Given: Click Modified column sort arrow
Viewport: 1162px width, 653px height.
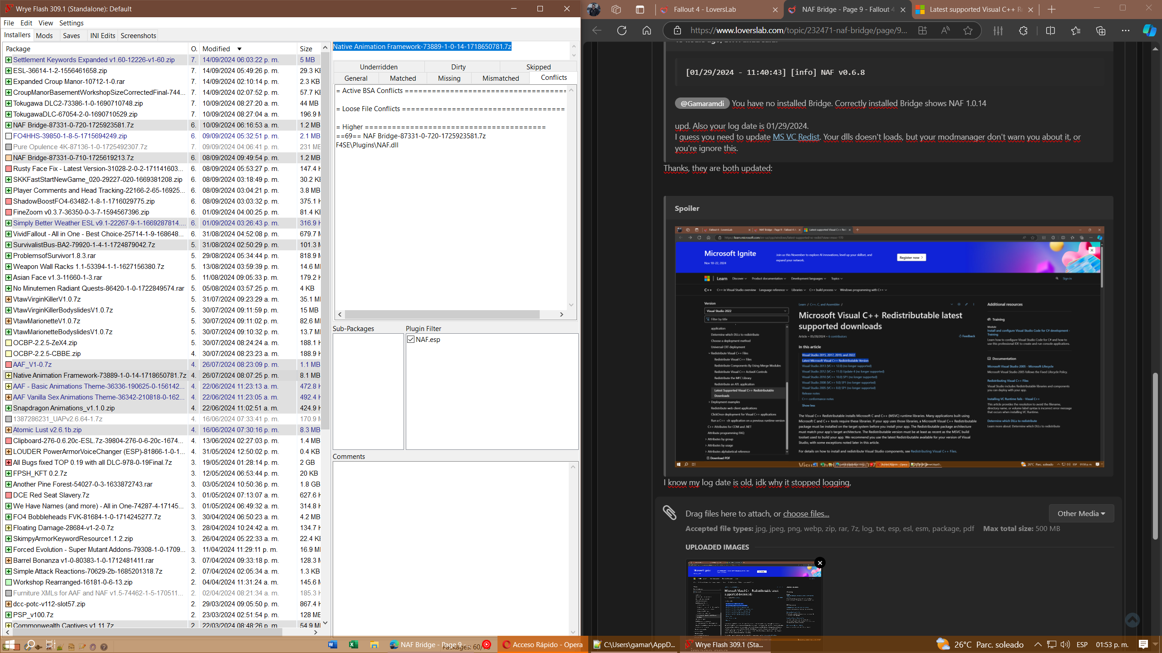Looking at the screenshot, I should coord(239,49).
